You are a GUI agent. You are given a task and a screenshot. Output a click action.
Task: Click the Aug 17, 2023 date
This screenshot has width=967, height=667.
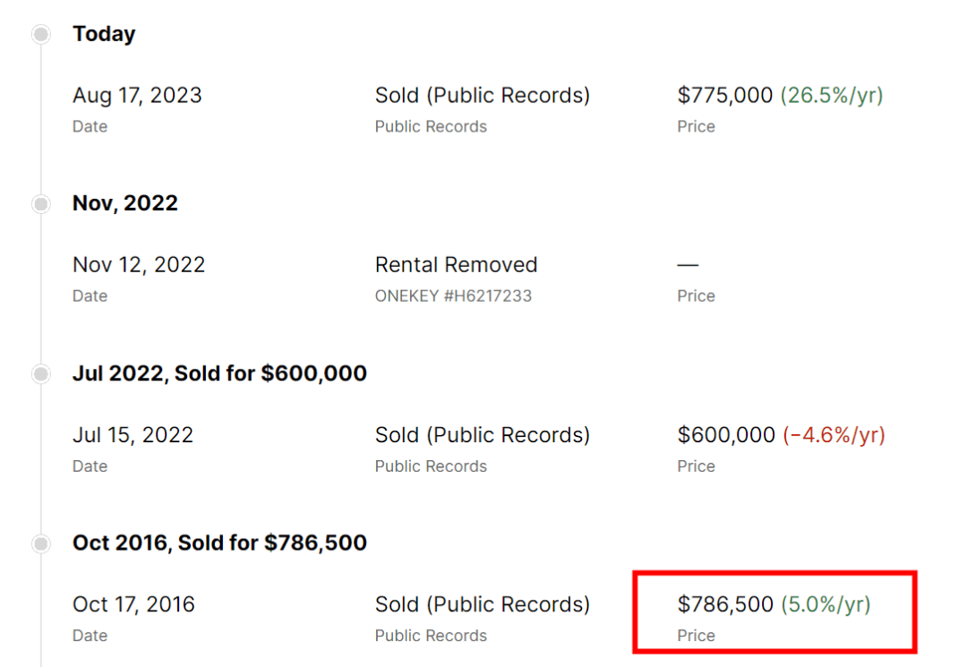137,96
